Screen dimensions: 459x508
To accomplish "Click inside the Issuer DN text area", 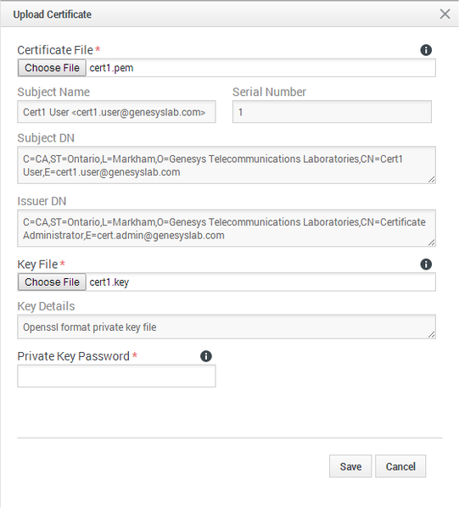I will (x=227, y=228).
